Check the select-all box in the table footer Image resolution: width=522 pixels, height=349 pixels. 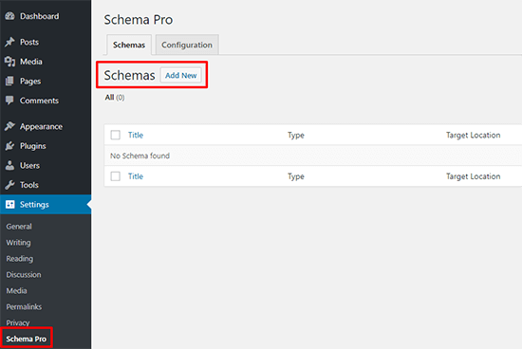click(116, 176)
